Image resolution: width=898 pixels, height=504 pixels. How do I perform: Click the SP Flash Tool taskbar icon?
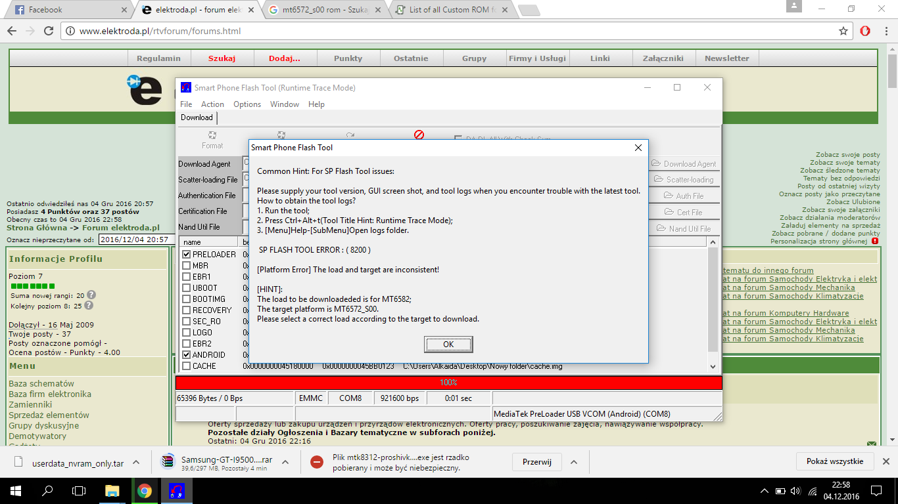click(177, 490)
